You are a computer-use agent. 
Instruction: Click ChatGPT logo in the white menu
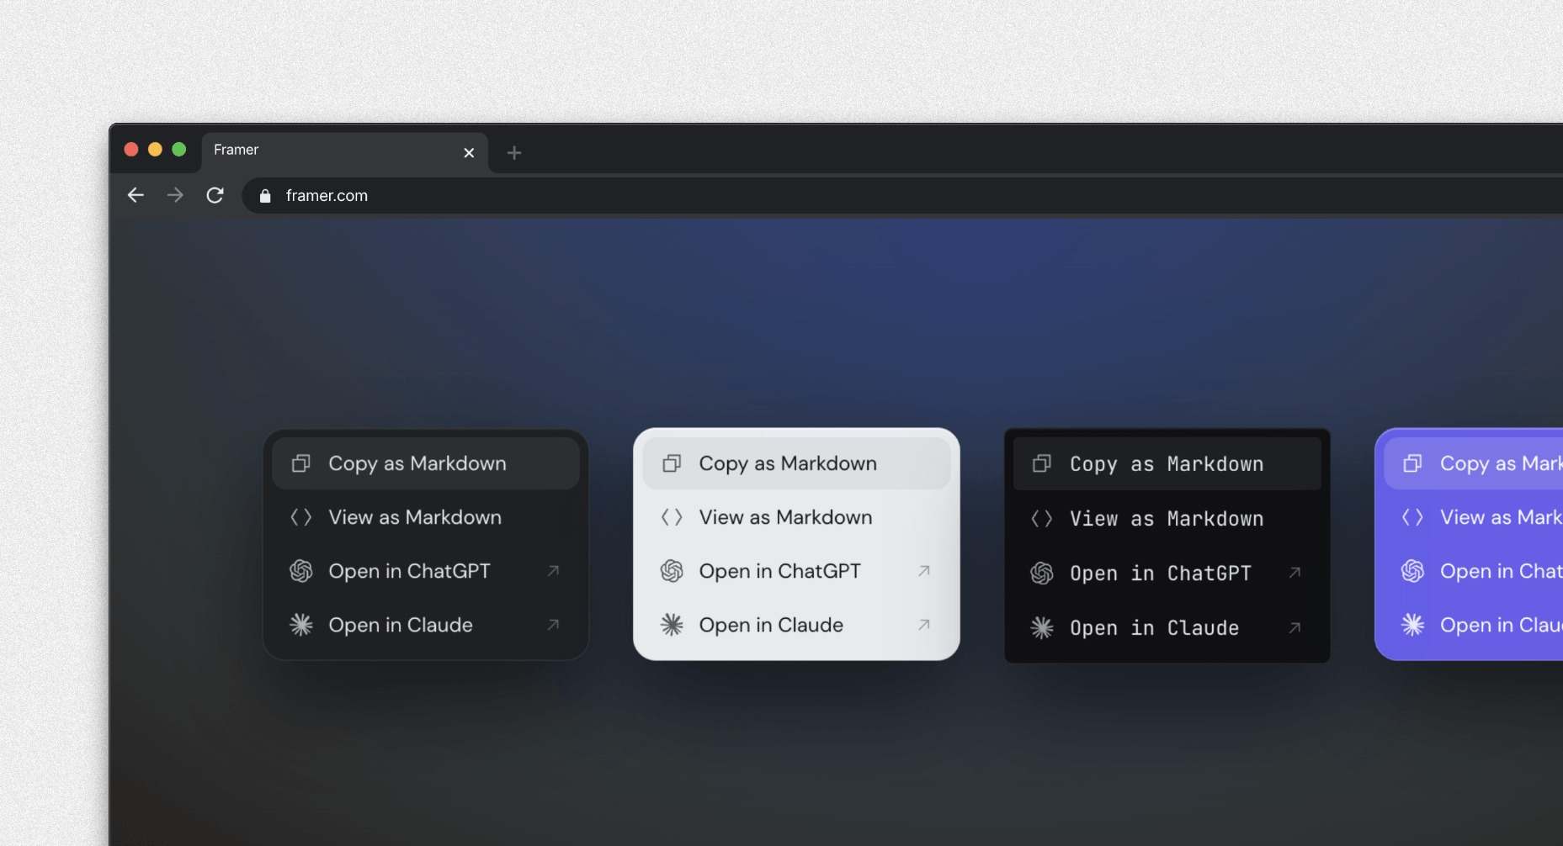[x=672, y=571]
